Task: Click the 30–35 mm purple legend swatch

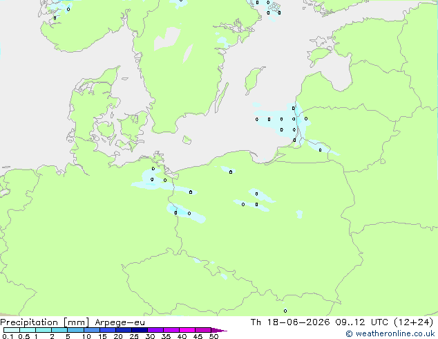Action: tap(155, 330)
